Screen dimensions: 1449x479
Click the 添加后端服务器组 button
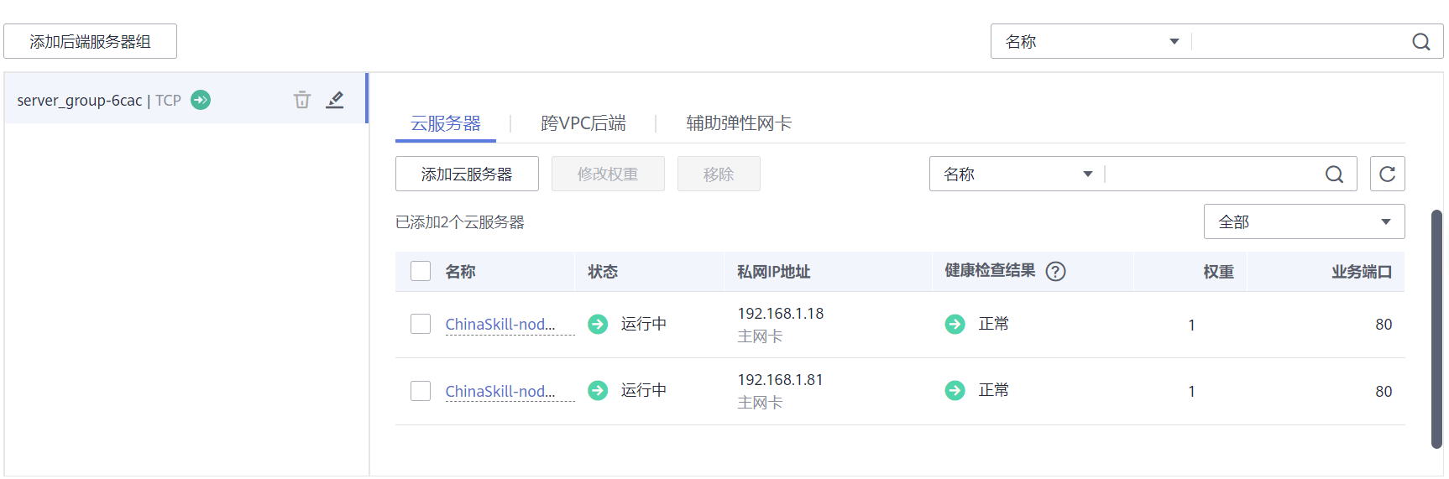tap(90, 41)
